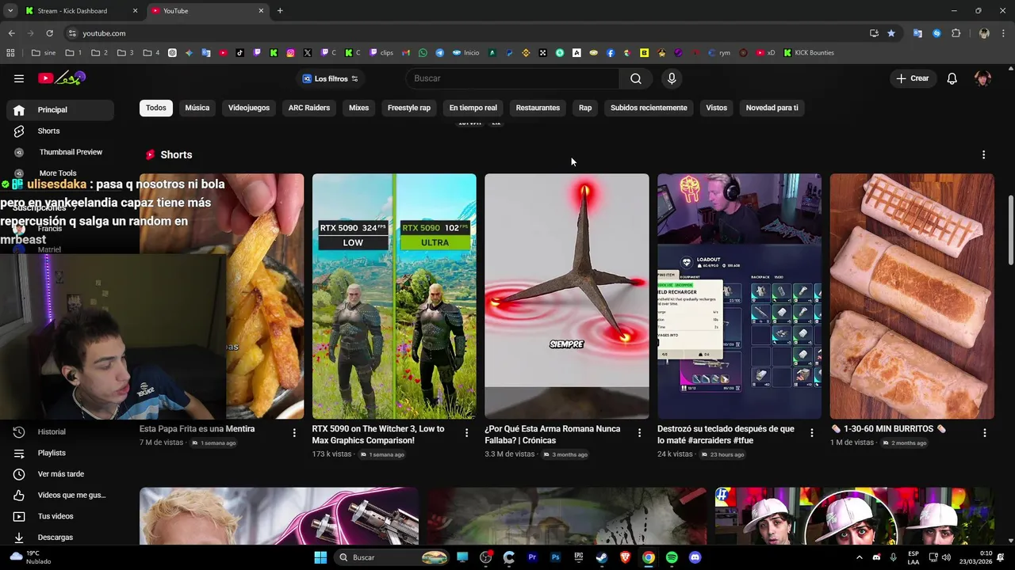The height and width of the screenshot is (570, 1015).
Task: Open the Witcher 3 RTX 5090 thumbnail
Action: (394, 296)
